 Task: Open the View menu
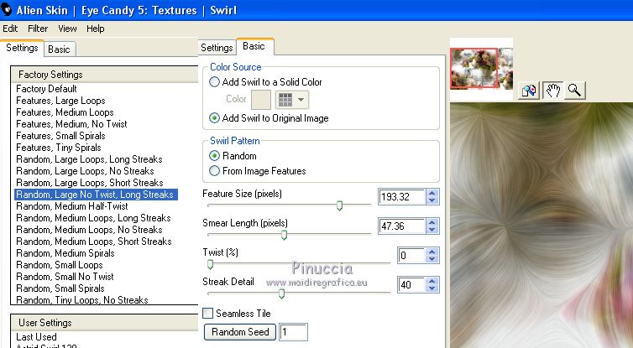(x=67, y=29)
